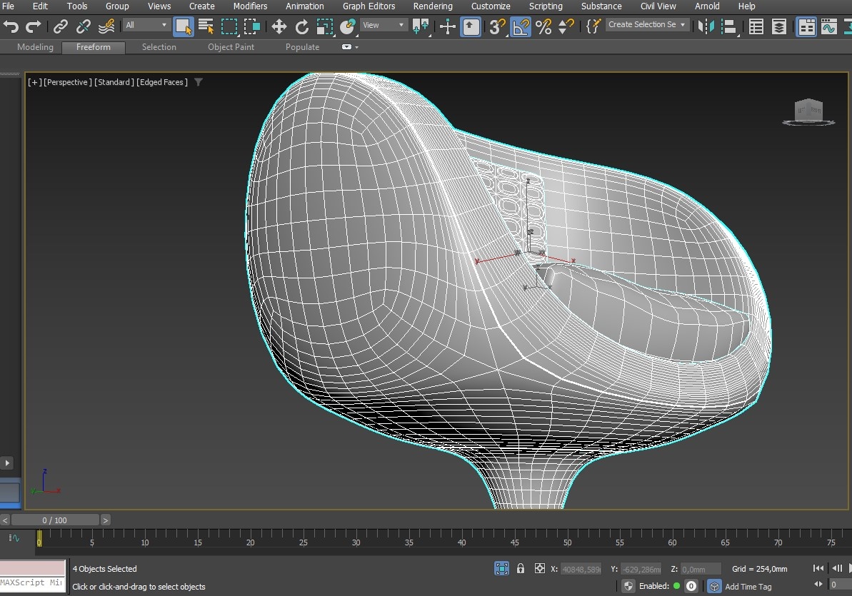Click the Undo arrow in the toolbar
The width and height of the screenshot is (852, 596).
(x=11, y=27)
